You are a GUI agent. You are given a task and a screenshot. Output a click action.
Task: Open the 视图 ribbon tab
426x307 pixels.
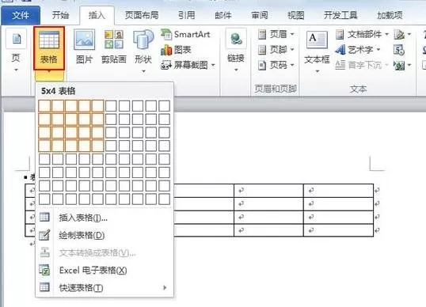point(296,15)
